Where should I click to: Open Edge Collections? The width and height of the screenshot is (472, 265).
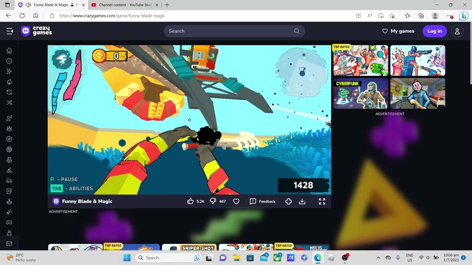[421, 16]
